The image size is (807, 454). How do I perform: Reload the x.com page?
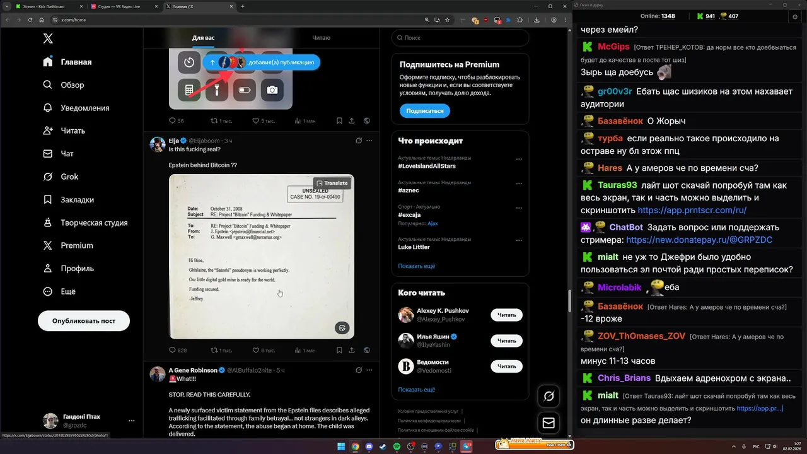tap(30, 20)
